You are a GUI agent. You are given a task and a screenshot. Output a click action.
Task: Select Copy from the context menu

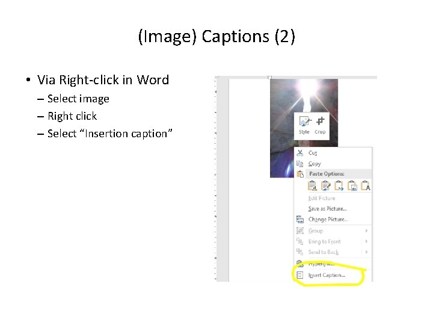click(x=333, y=164)
